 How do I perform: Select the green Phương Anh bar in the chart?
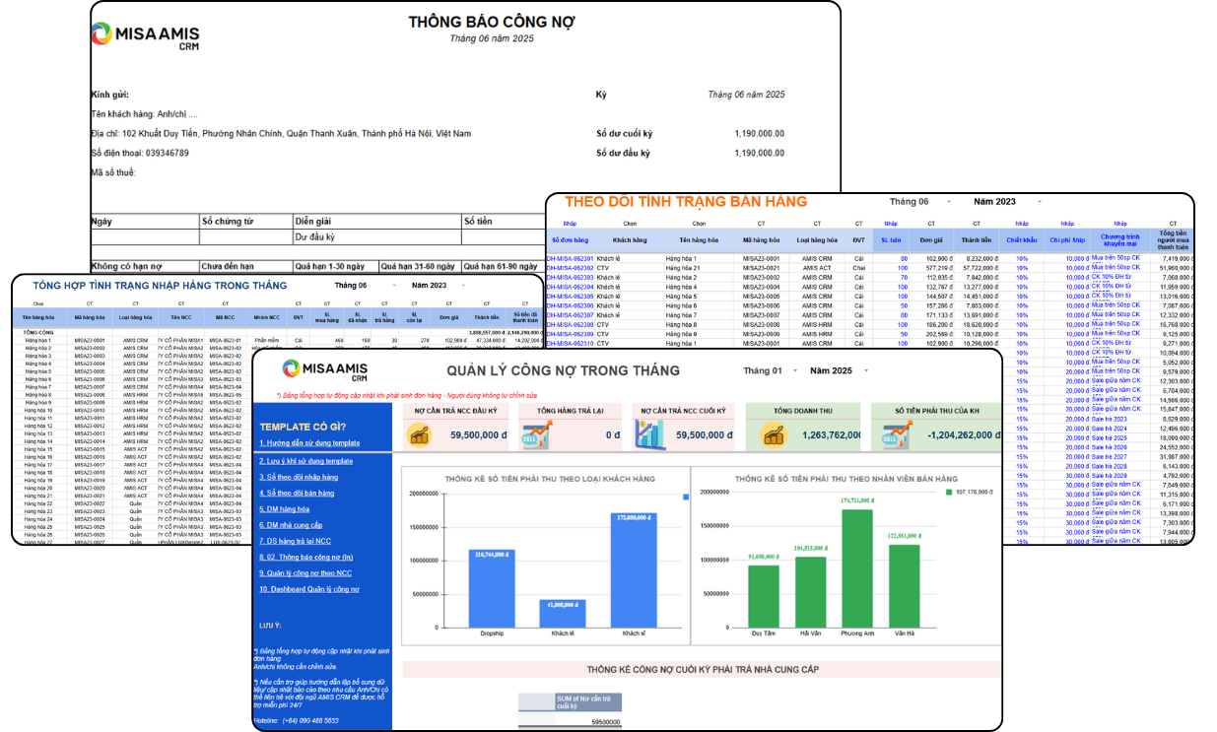(x=856, y=568)
